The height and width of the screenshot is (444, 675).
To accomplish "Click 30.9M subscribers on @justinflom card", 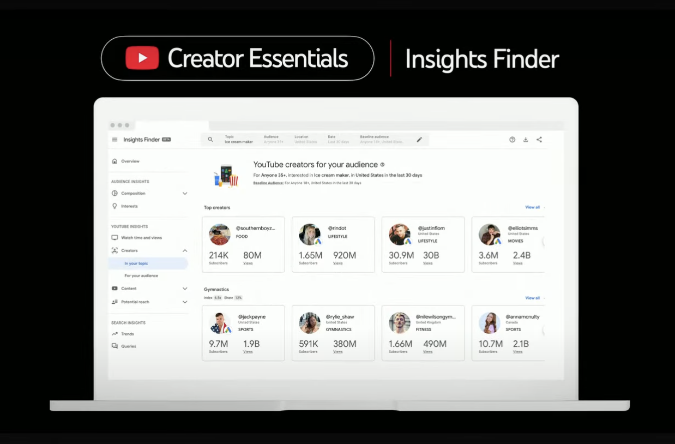I will coord(401,255).
